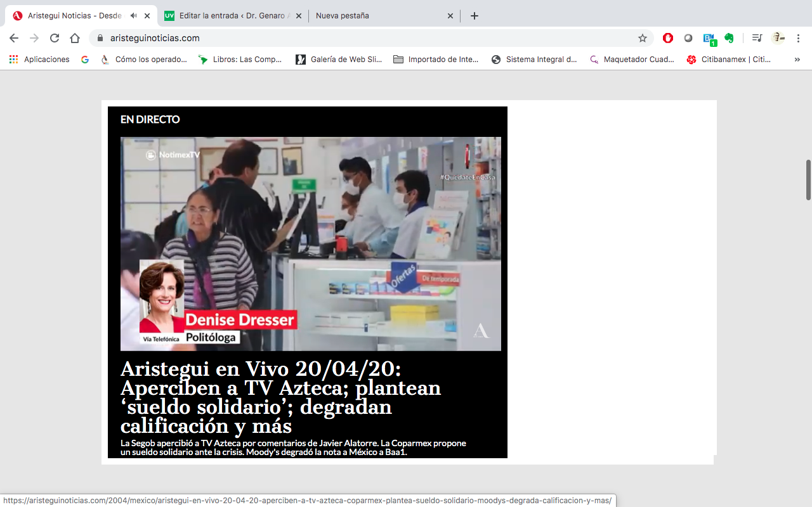Reload the current page

[x=55, y=38]
